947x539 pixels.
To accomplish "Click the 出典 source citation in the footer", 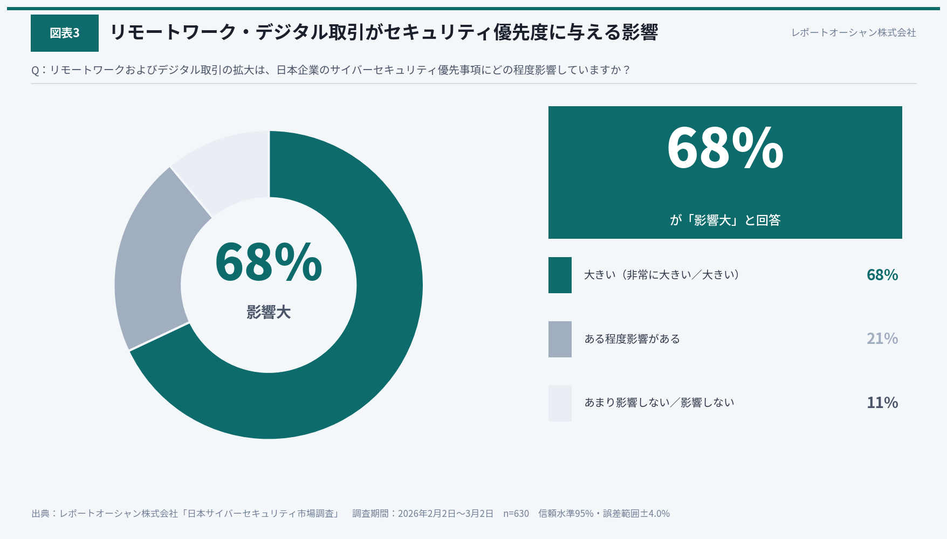I will 185,514.
